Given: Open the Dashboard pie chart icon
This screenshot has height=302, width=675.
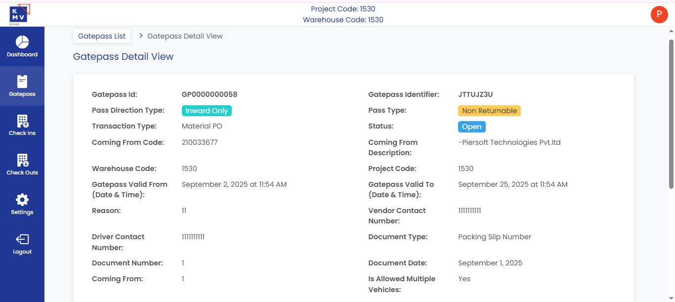Looking at the screenshot, I should pyautogui.click(x=22, y=43).
